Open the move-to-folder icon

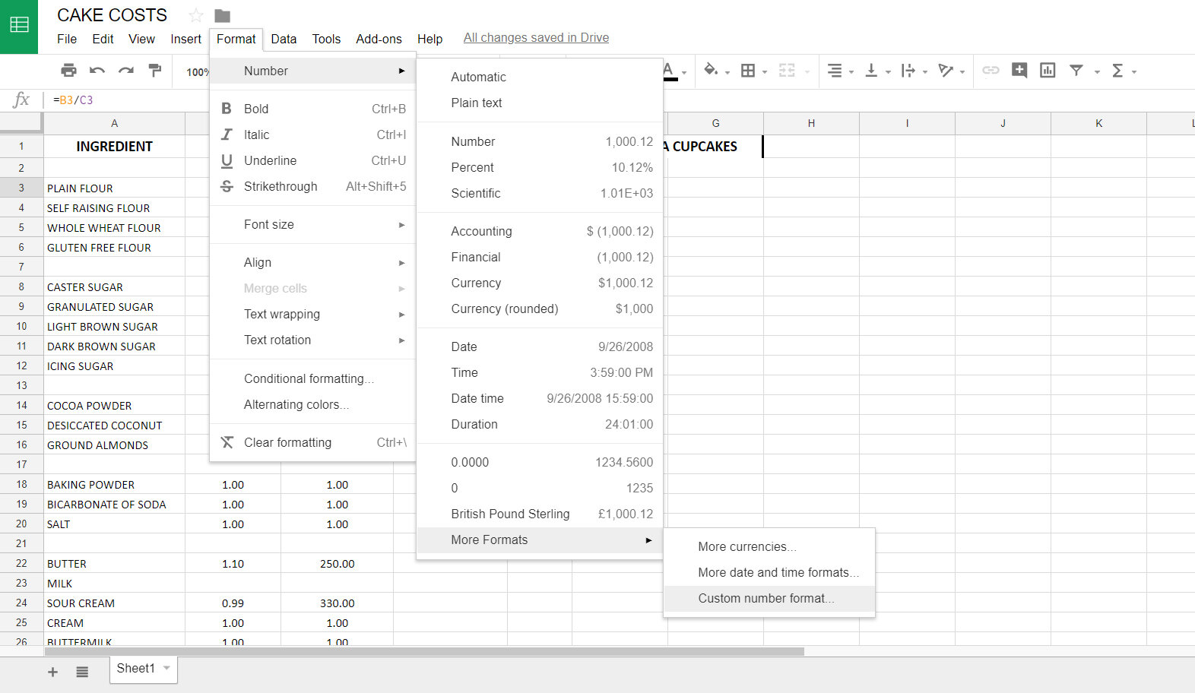[222, 16]
